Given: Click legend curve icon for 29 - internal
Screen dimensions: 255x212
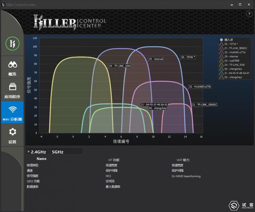Looking at the screenshot, I should point(221,57).
